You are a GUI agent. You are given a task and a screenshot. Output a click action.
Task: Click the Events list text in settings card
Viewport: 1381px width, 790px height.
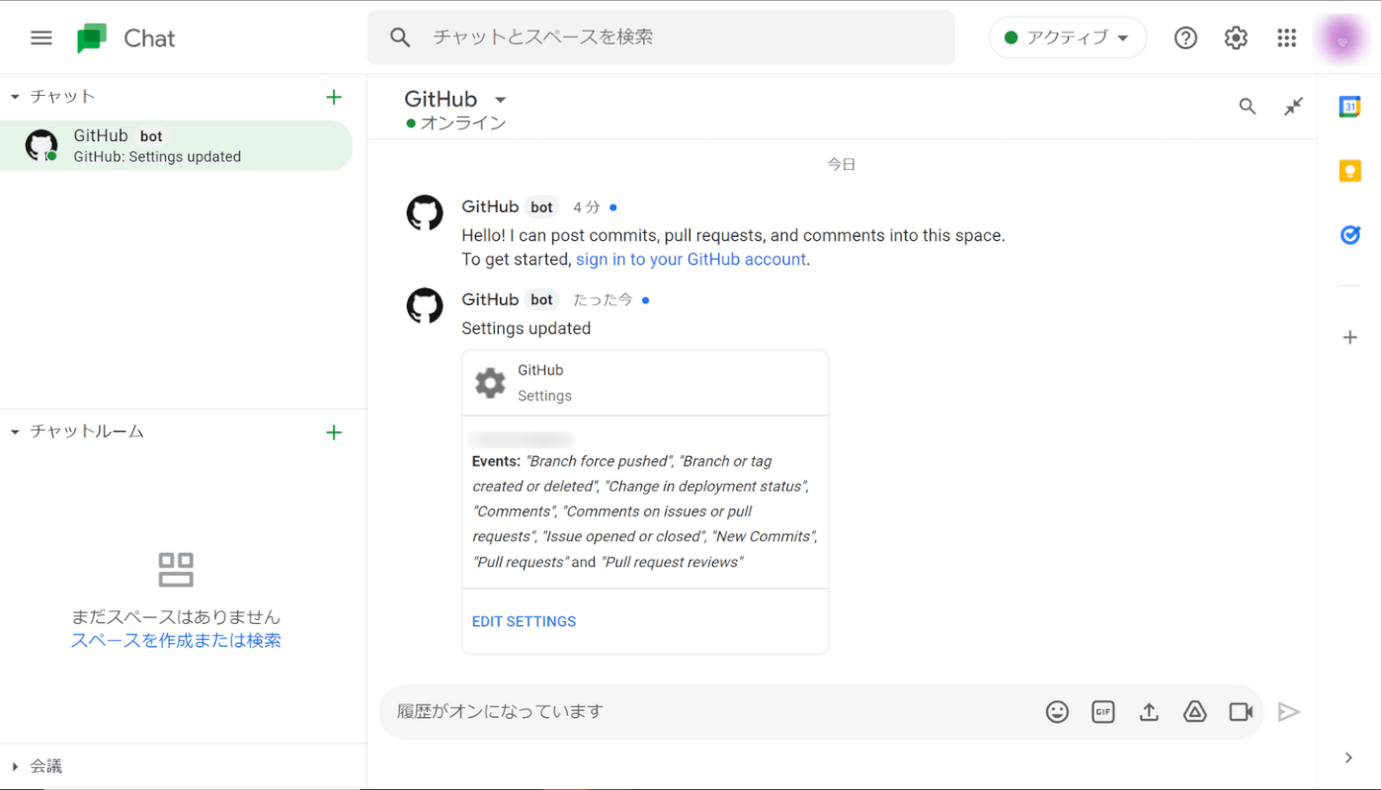[645, 512]
